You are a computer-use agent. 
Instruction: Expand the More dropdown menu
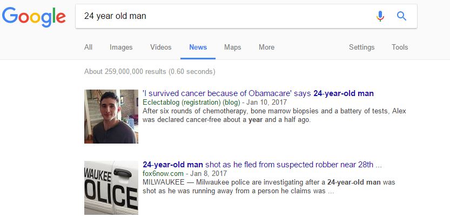click(x=267, y=47)
